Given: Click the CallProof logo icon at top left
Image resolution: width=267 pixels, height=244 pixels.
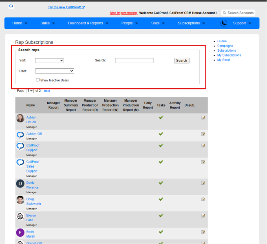Looking at the screenshot, I should click(x=11, y=6).
